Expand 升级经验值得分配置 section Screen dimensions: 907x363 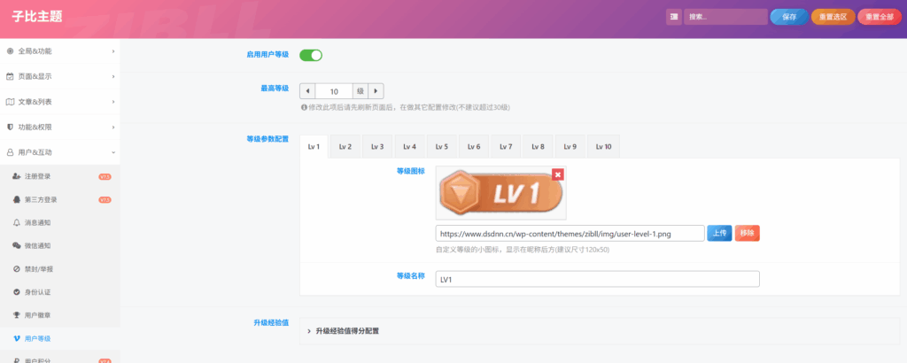pos(600,331)
